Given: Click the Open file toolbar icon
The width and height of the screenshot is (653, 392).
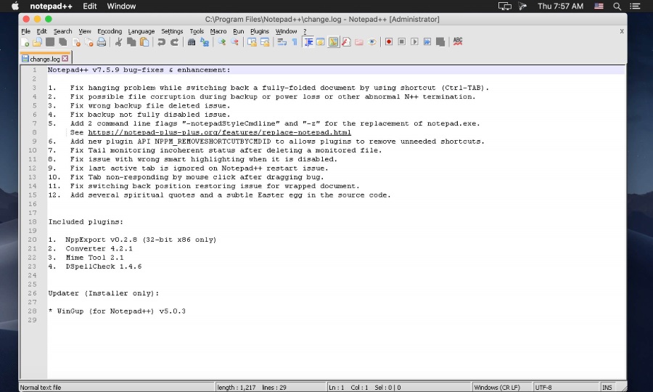Looking at the screenshot, I should click(38, 42).
